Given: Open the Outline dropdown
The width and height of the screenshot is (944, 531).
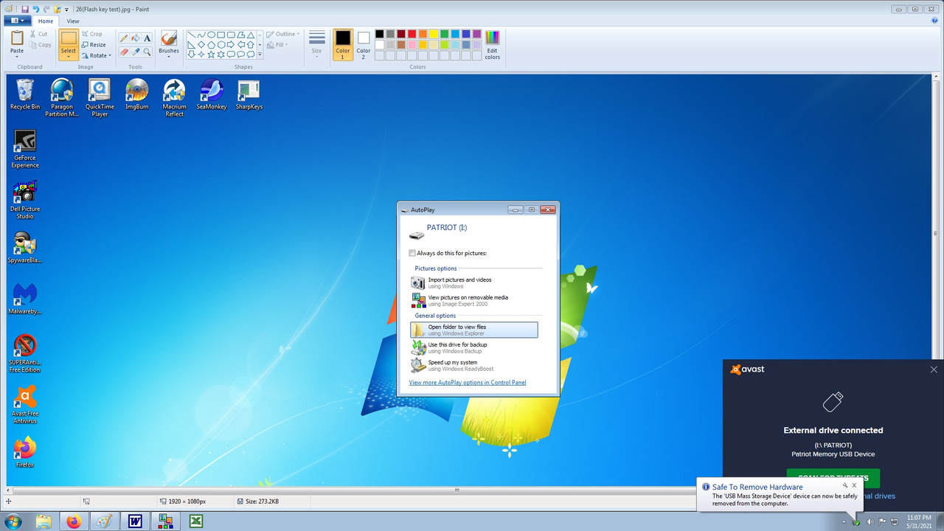Looking at the screenshot, I should pyautogui.click(x=283, y=33).
